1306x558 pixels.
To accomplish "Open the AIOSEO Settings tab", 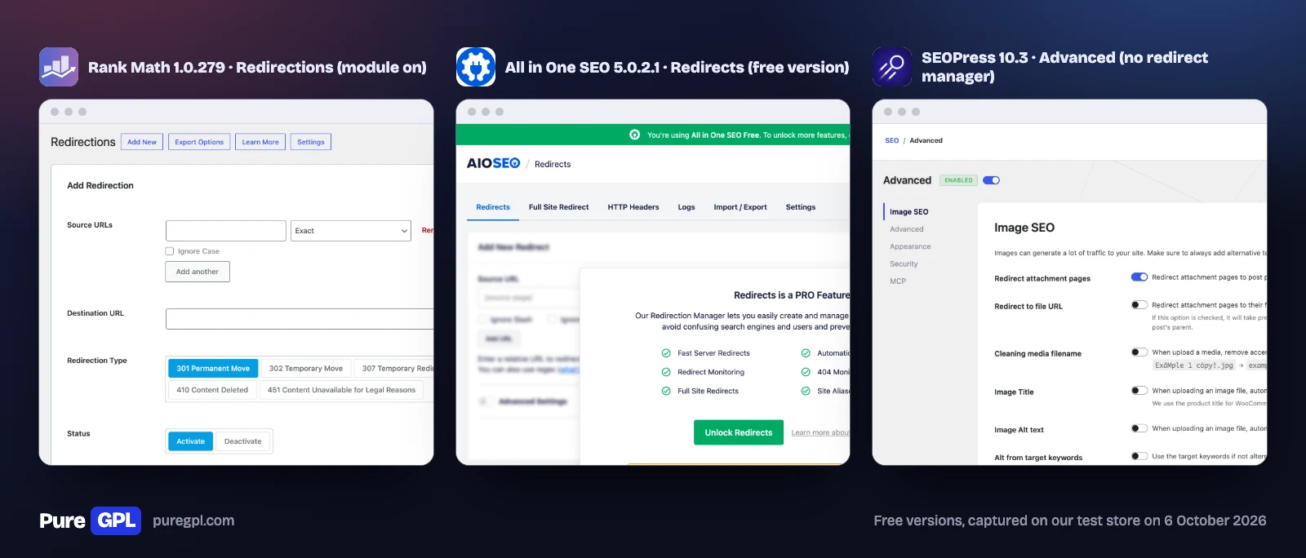I will pos(801,207).
